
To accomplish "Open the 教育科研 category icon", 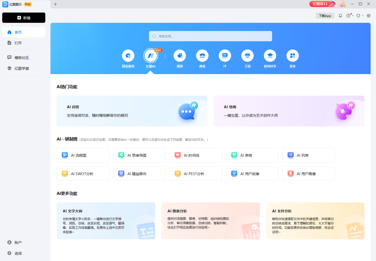I will coord(270,56).
